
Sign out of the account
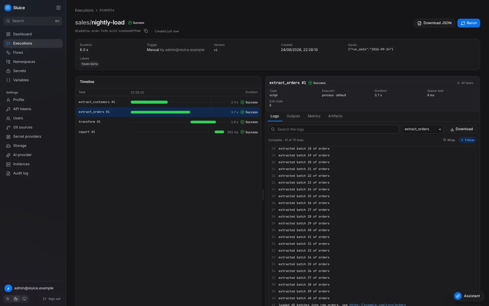[52, 299]
